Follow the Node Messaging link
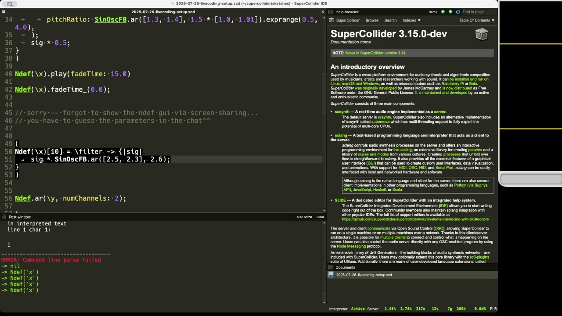Viewport: 562px width, 316px height. coord(352,246)
